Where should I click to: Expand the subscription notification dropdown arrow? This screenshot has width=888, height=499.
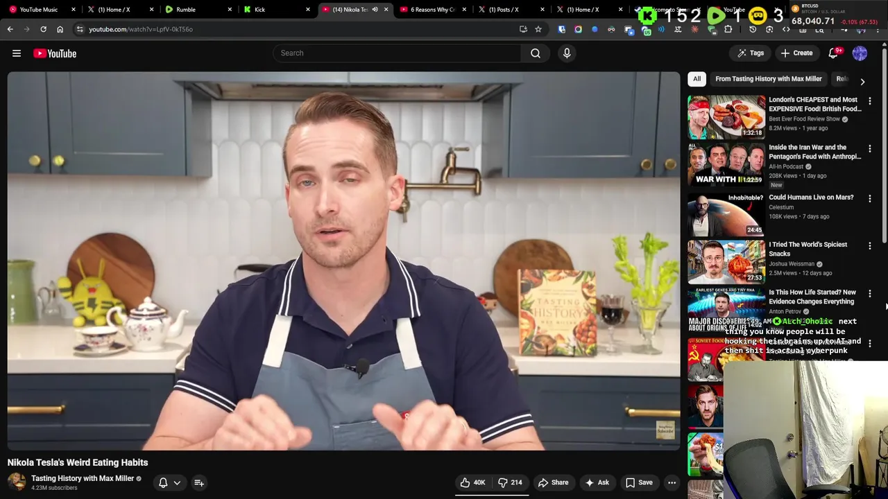tap(177, 482)
